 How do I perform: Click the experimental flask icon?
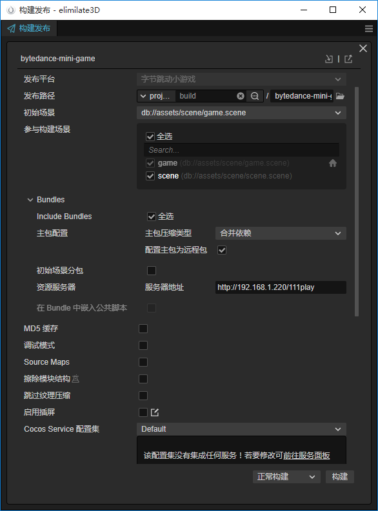click(75, 379)
